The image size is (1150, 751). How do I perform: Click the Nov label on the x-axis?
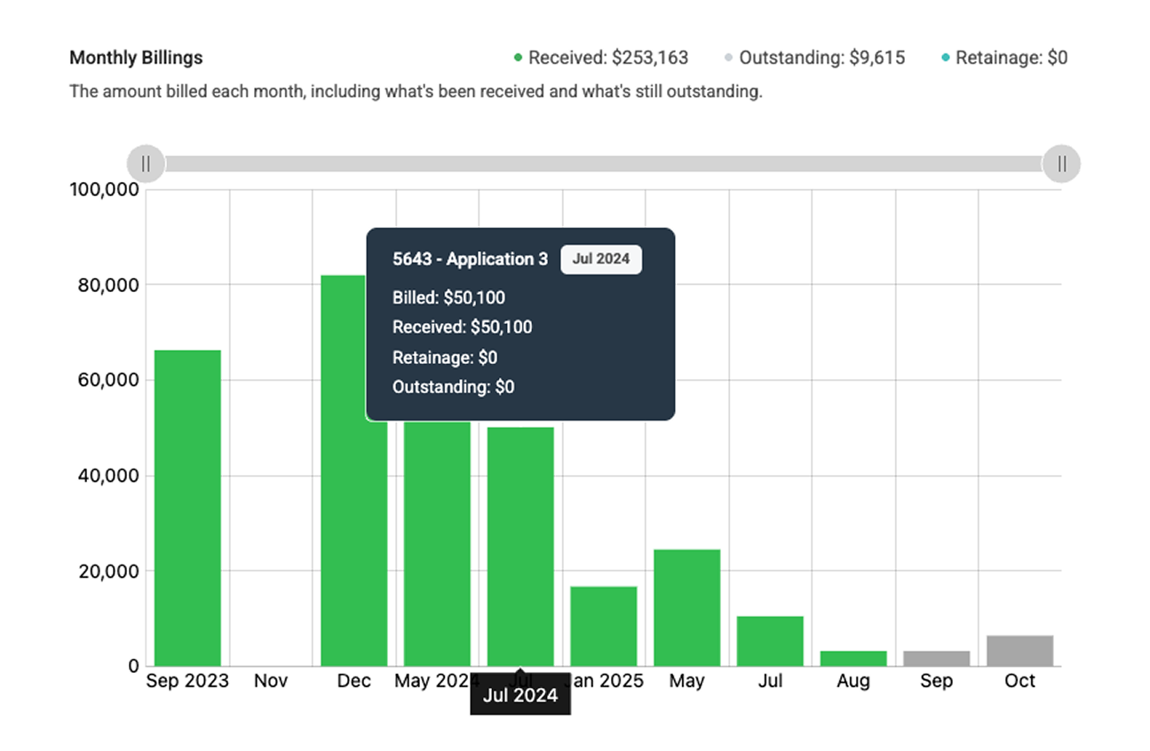pyautogui.click(x=271, y=681)
